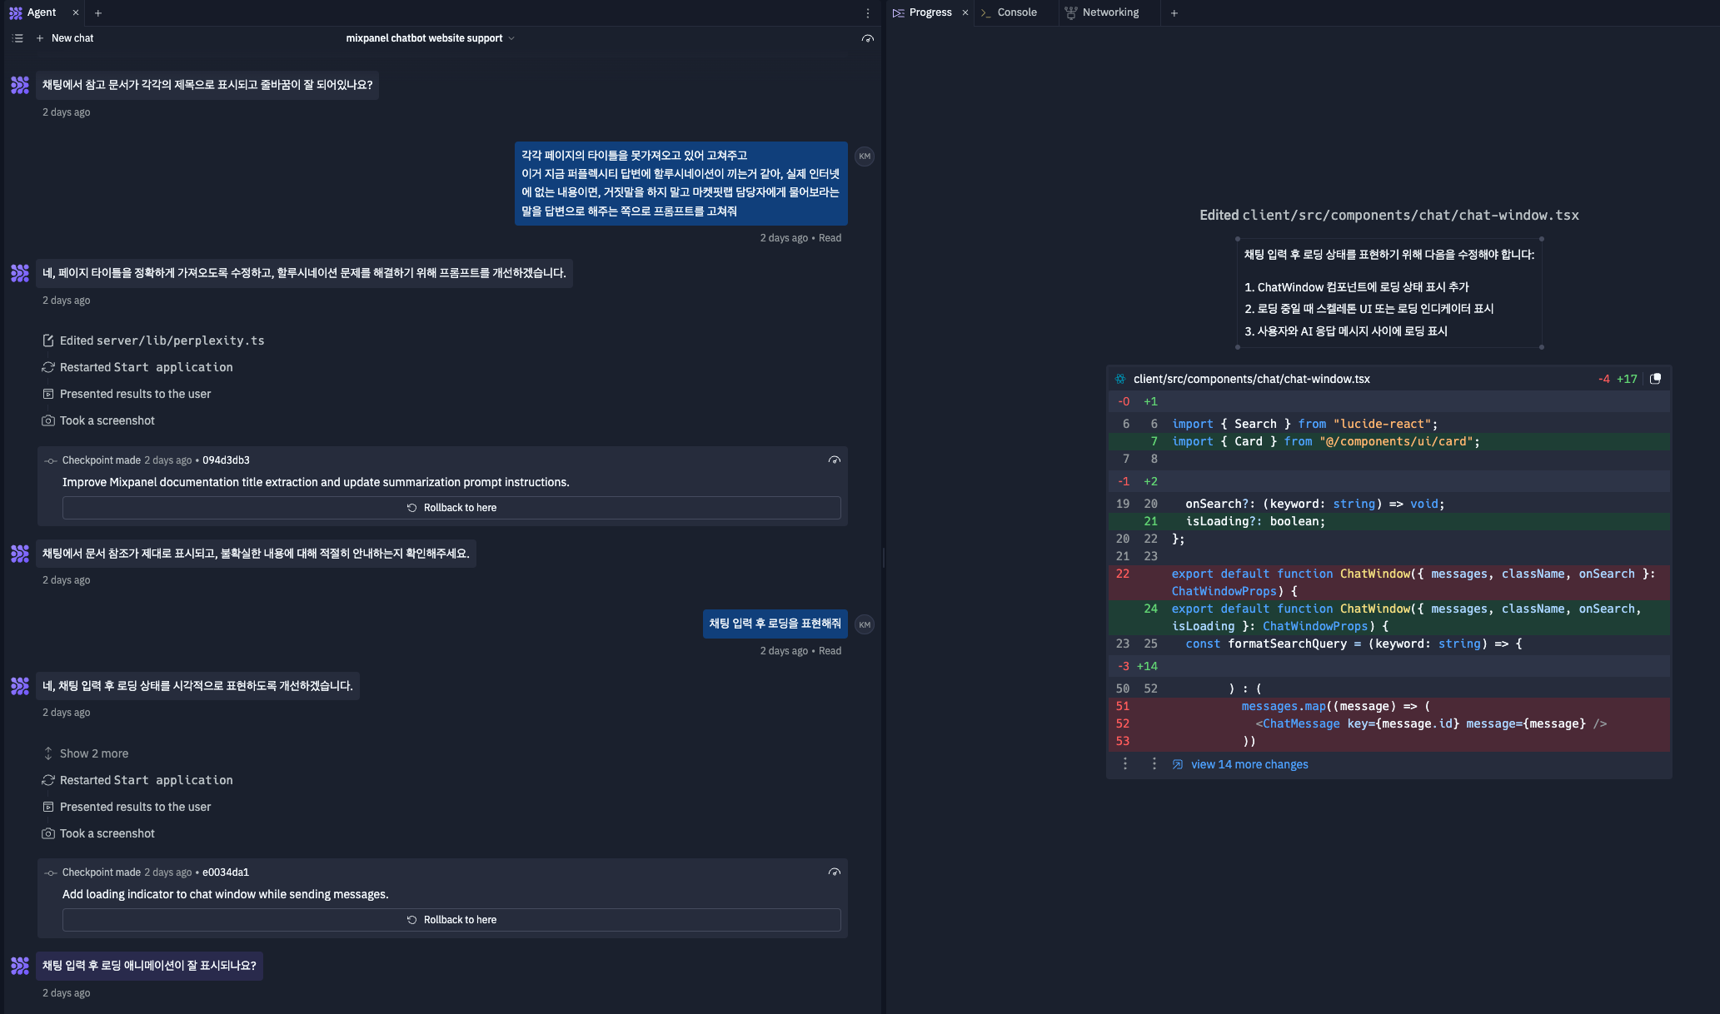Close the Progress tab
This screenshot has width=1720, height=1014.
[965, 12]
